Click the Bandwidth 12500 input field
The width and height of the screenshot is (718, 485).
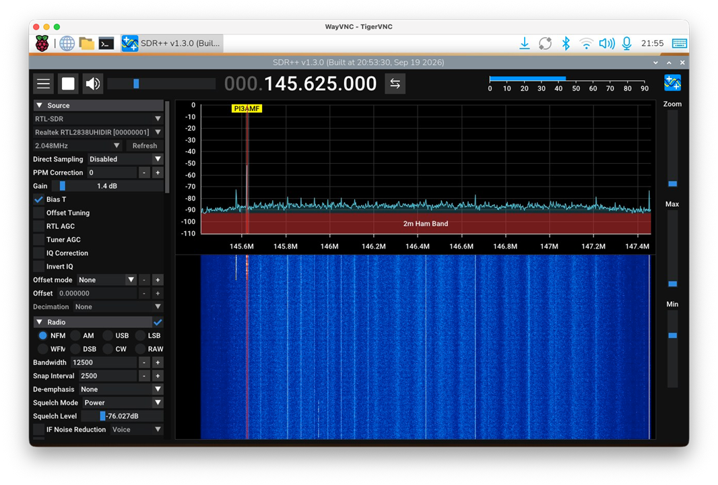pos(104,362)
